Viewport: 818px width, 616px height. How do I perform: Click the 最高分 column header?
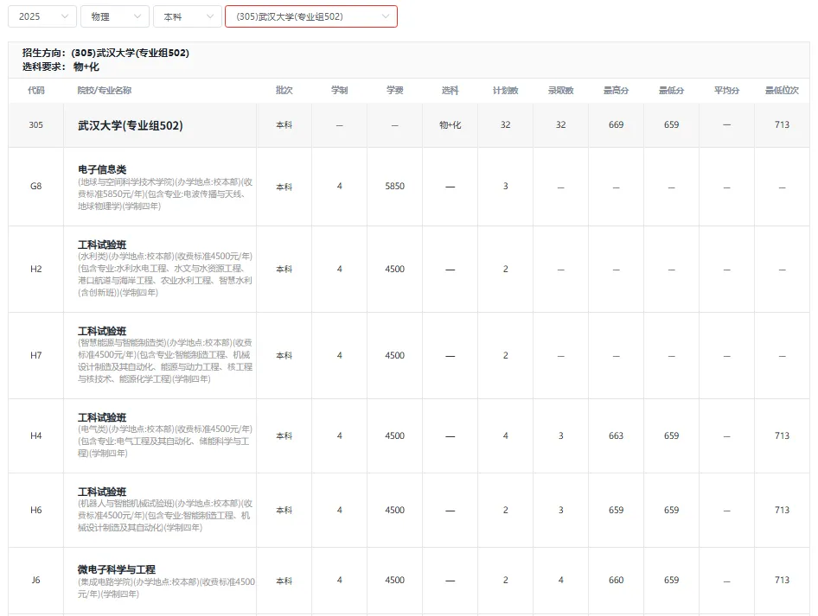[x=617, y=90]
